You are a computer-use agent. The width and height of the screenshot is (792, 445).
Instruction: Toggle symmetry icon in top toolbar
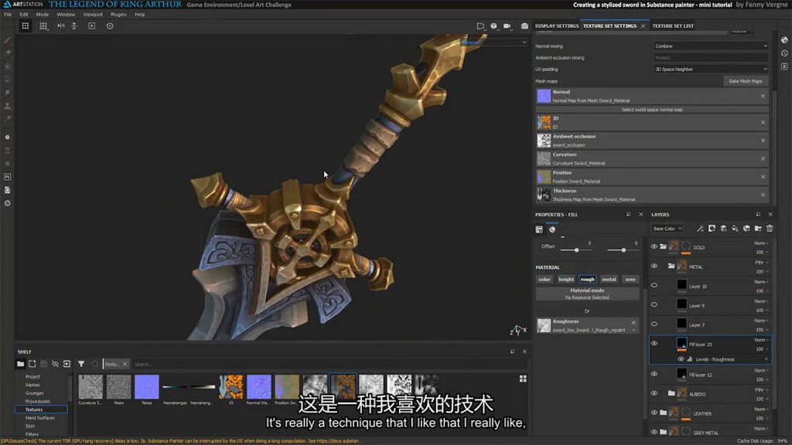coord(60,25)
